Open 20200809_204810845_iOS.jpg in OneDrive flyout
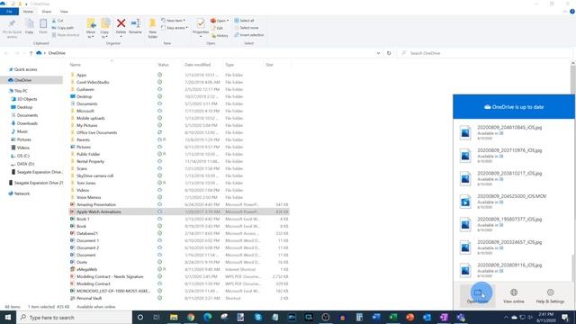Image resolution: width=576 pixels, height=324 pixels. coord(513,132)
